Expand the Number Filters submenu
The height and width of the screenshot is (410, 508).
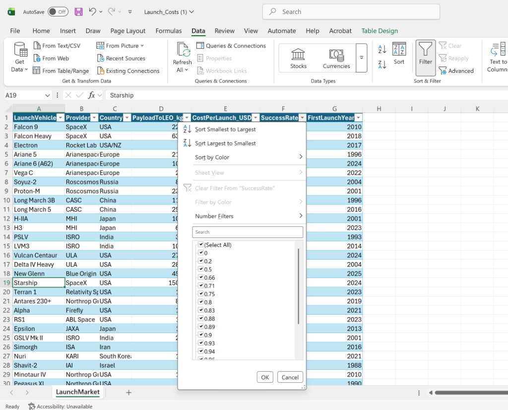[x=248, y=216]
